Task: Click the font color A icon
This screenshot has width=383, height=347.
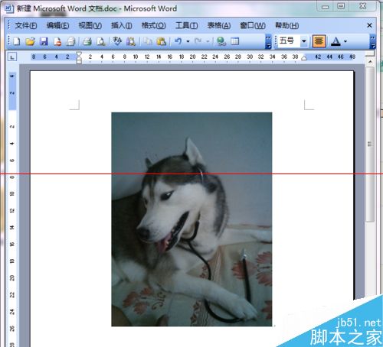Action: pos(336,41)
